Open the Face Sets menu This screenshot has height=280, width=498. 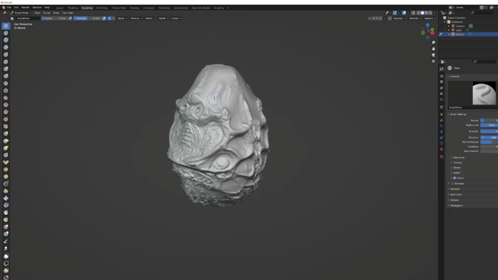tap(68, 13)
